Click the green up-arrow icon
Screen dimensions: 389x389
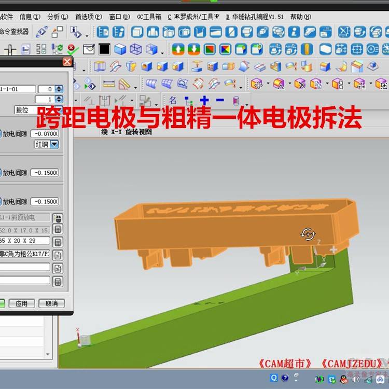point(178,49)
